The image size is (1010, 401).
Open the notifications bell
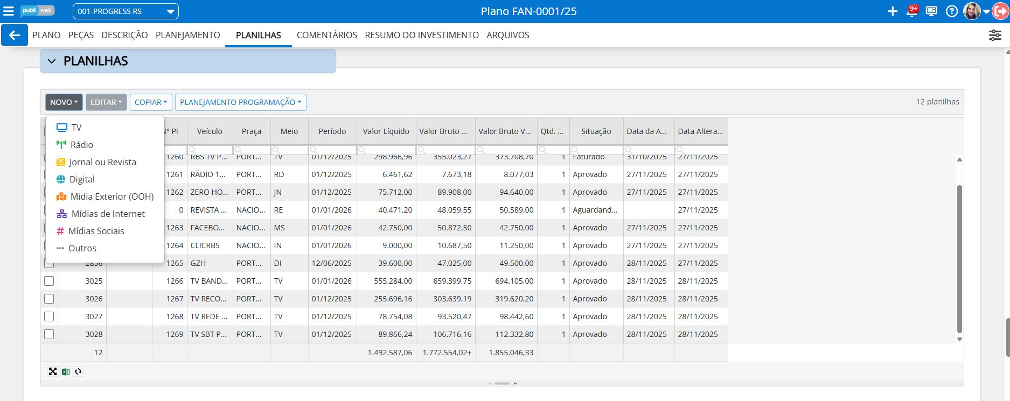point(912,11)
